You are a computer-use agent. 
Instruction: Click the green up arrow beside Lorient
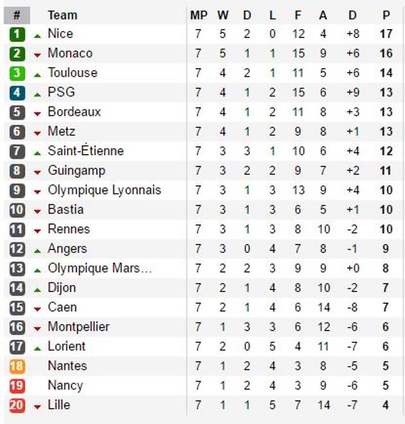[x=37, y=349]
